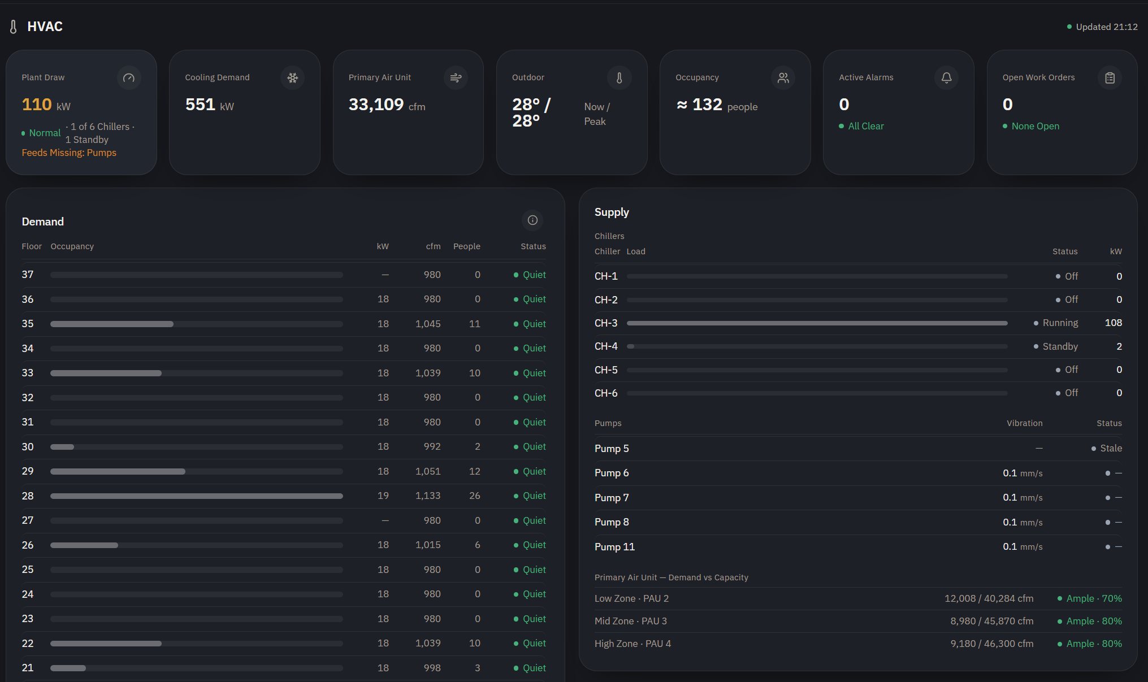Click the 551 kW Cooling Demand value
The height and width of the screenshot is (682, 1148).
pyautogui.click(x=210, y=105)
